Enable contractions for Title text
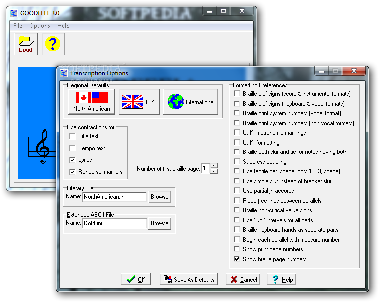 point(72,136)
